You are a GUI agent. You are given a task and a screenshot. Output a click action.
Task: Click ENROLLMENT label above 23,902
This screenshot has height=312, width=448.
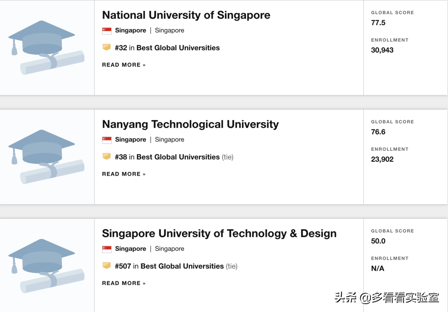[x=390, y=149]
